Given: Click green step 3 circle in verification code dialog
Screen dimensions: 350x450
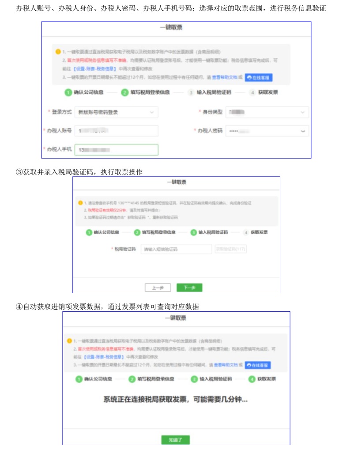Looking at the screenshot, I should [x=193, y=232].
